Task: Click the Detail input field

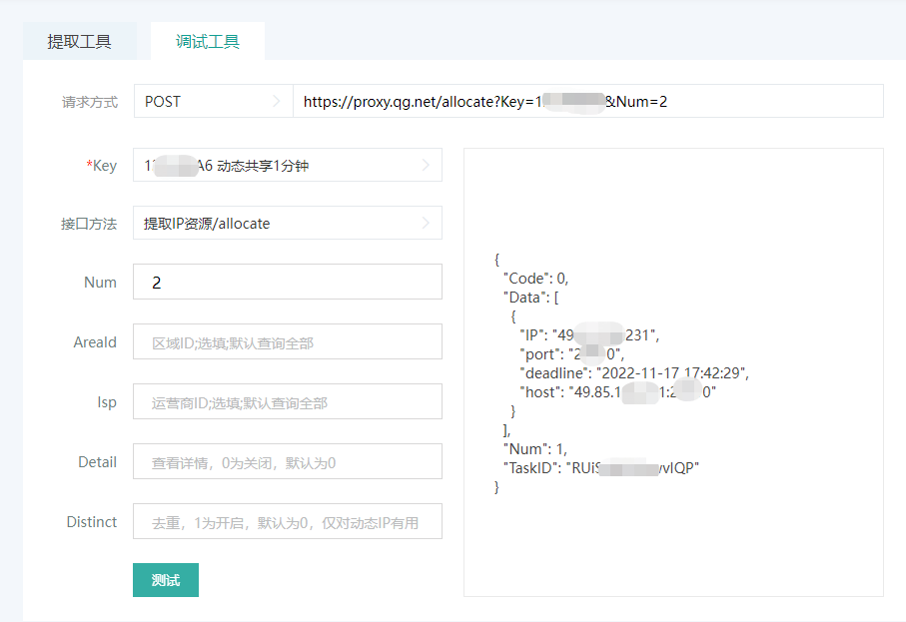Action: [x=287, y=462]
